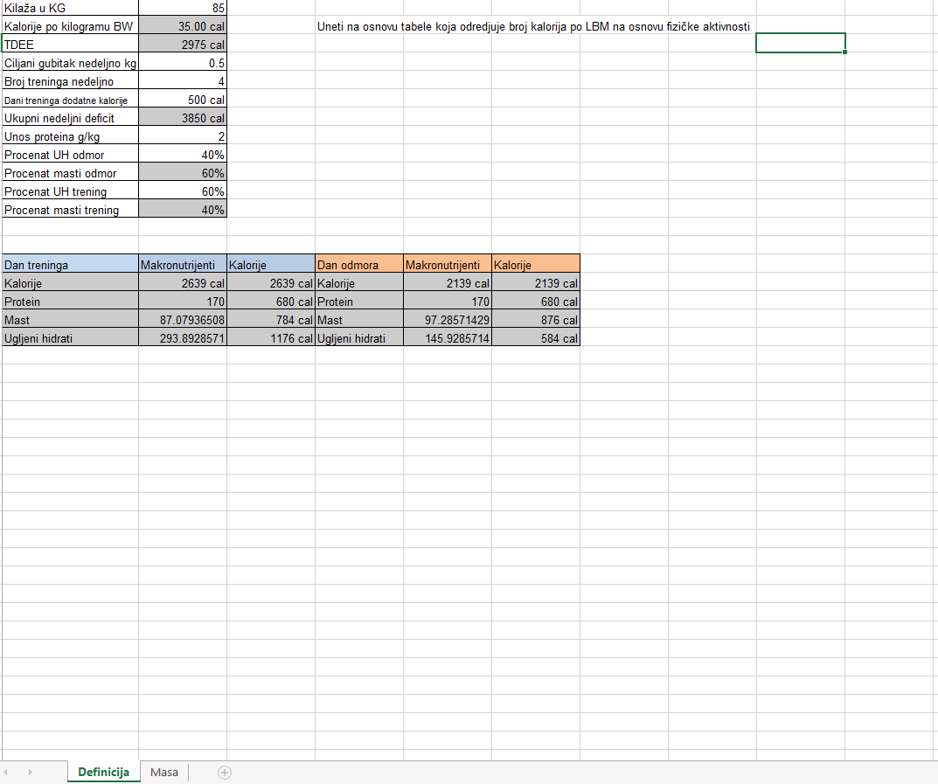
Task: Click the green-outlined active cell
Action: coord(801,43)
